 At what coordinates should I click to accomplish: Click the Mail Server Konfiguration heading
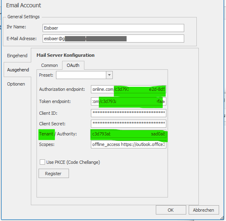[66, 55]
